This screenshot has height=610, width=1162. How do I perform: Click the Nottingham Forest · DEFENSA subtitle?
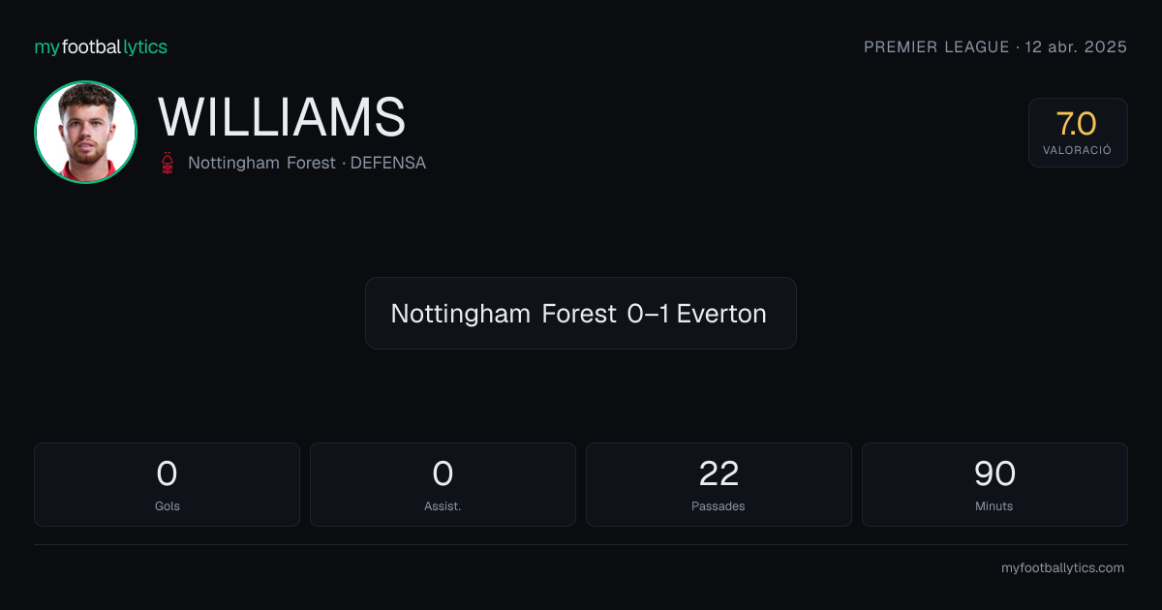tap(307, 163)
